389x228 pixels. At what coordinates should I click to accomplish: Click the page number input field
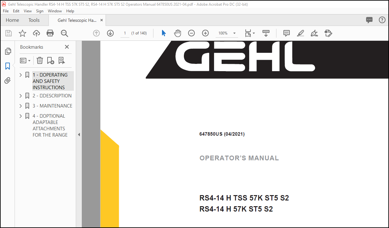coord(125,33)
